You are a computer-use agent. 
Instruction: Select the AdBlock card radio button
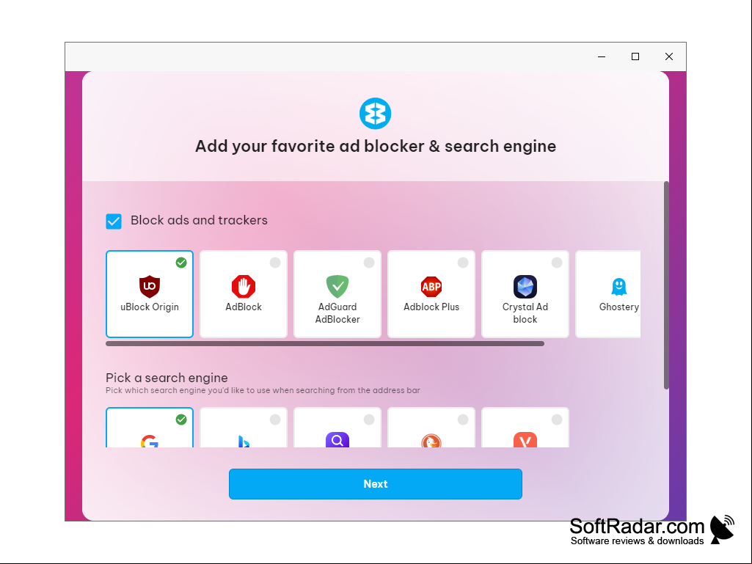275,263
